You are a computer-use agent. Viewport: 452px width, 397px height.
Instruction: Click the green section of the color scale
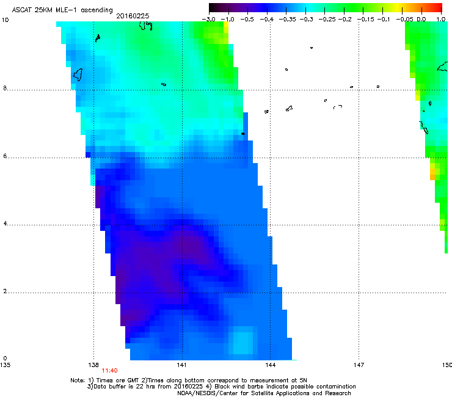pos(352,7)
